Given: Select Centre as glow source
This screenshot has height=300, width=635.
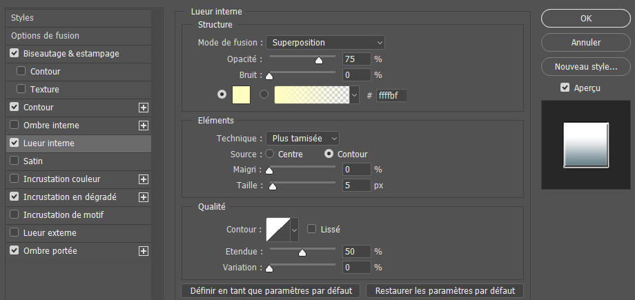Looking at the screenshot, I should (269, 154).
